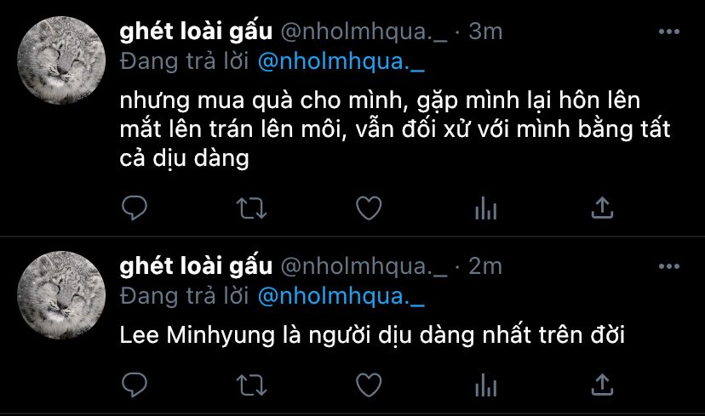Like the Lee Minhyung tweet
705x416 pixels.
tap(369, 385)
